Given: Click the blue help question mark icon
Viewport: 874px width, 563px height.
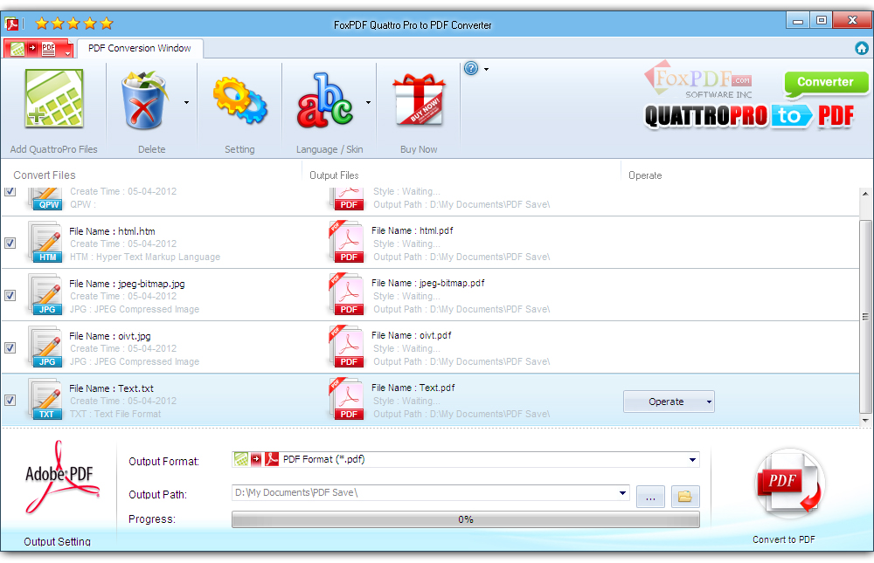Looking at the screenshot, I should coord(471,68).
